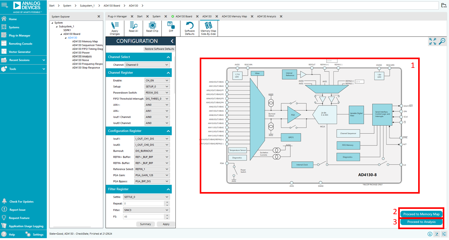
Task: Close the System Explorer panel
Action: pos(99,16)
